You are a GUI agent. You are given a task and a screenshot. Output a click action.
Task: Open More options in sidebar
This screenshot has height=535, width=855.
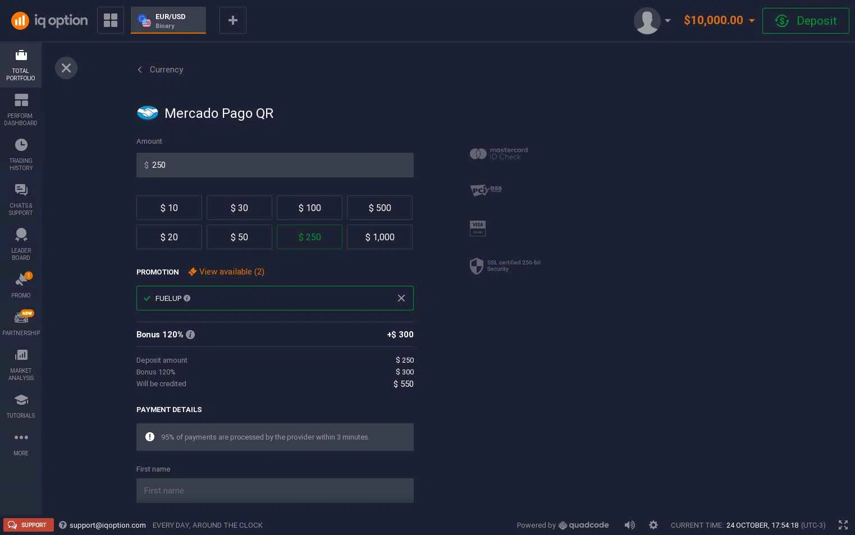click(21, 444)
